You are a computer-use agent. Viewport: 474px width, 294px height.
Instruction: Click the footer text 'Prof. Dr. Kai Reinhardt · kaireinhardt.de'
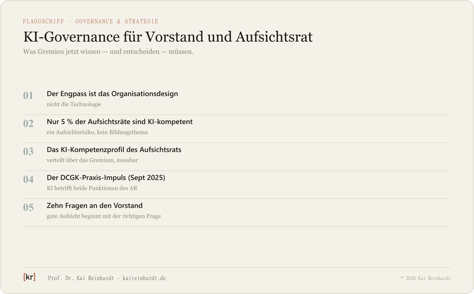click(x=107, y=278)
